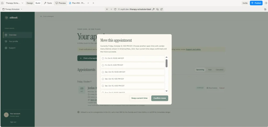Image resolution: width=268 pixels, height=127 pixels.
Task: Show Cancelled appointments
Action: point(219,70)
